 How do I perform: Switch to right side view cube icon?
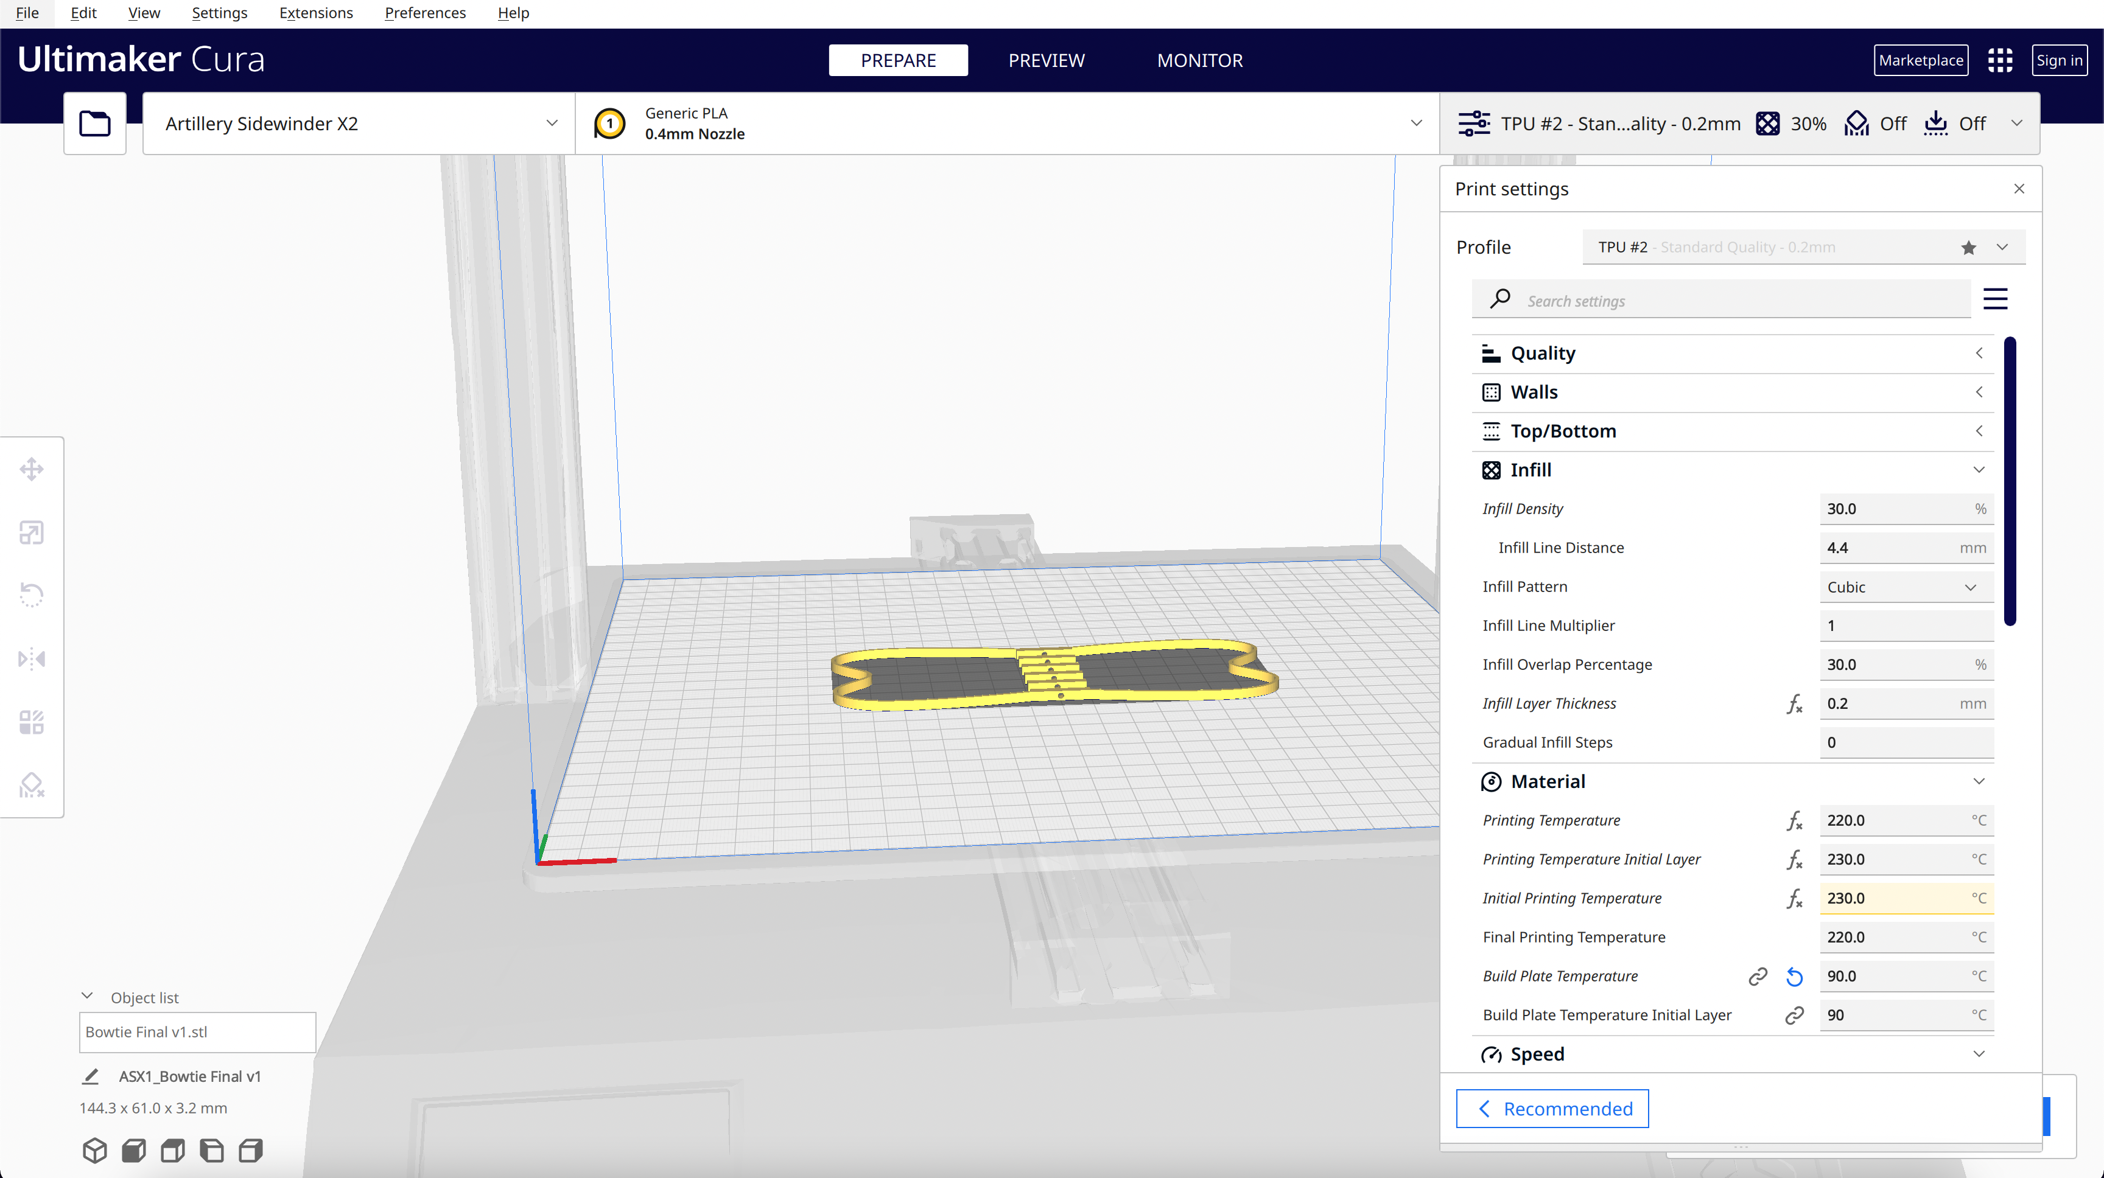pos(251,1150)
